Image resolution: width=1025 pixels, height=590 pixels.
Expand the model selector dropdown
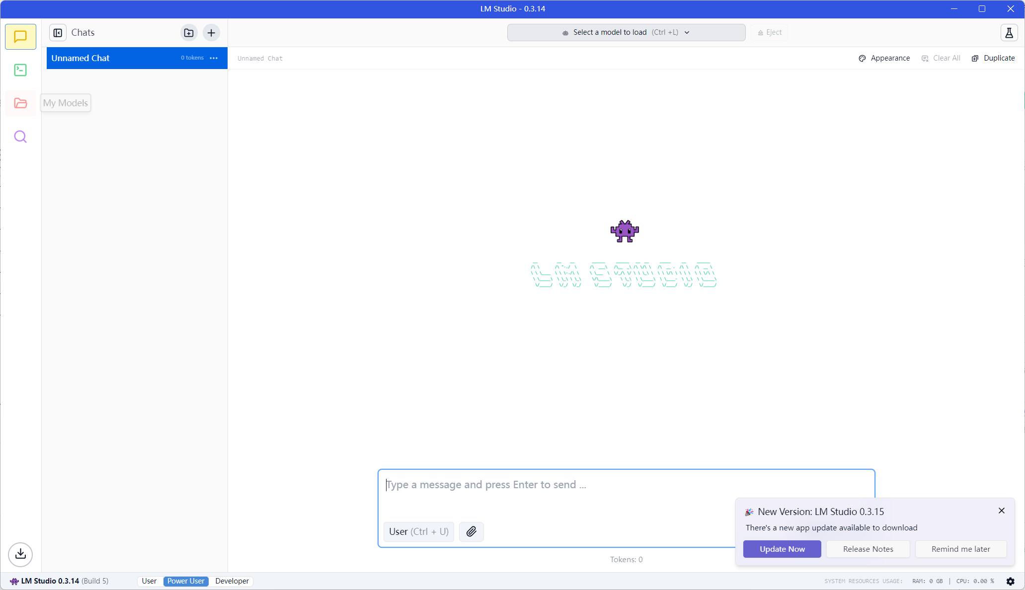[x=626, y=32]
